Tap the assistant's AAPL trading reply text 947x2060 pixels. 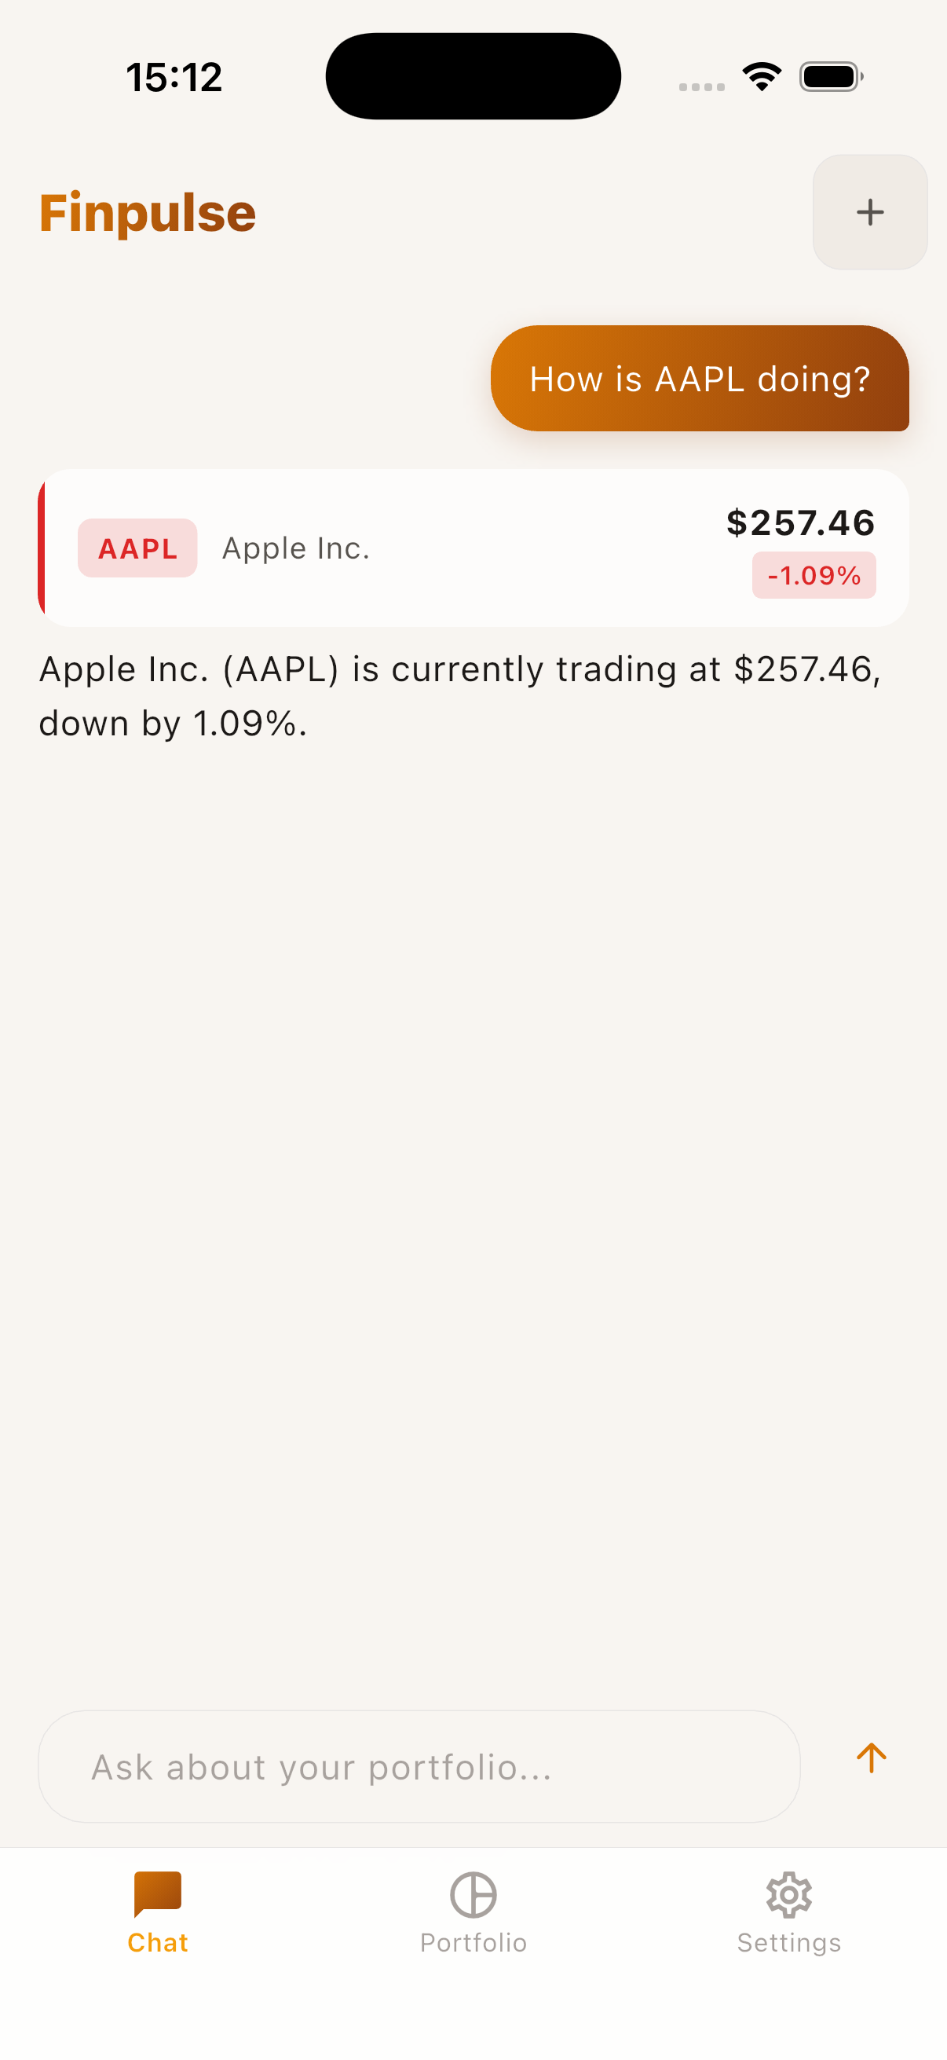click(459, 696)
